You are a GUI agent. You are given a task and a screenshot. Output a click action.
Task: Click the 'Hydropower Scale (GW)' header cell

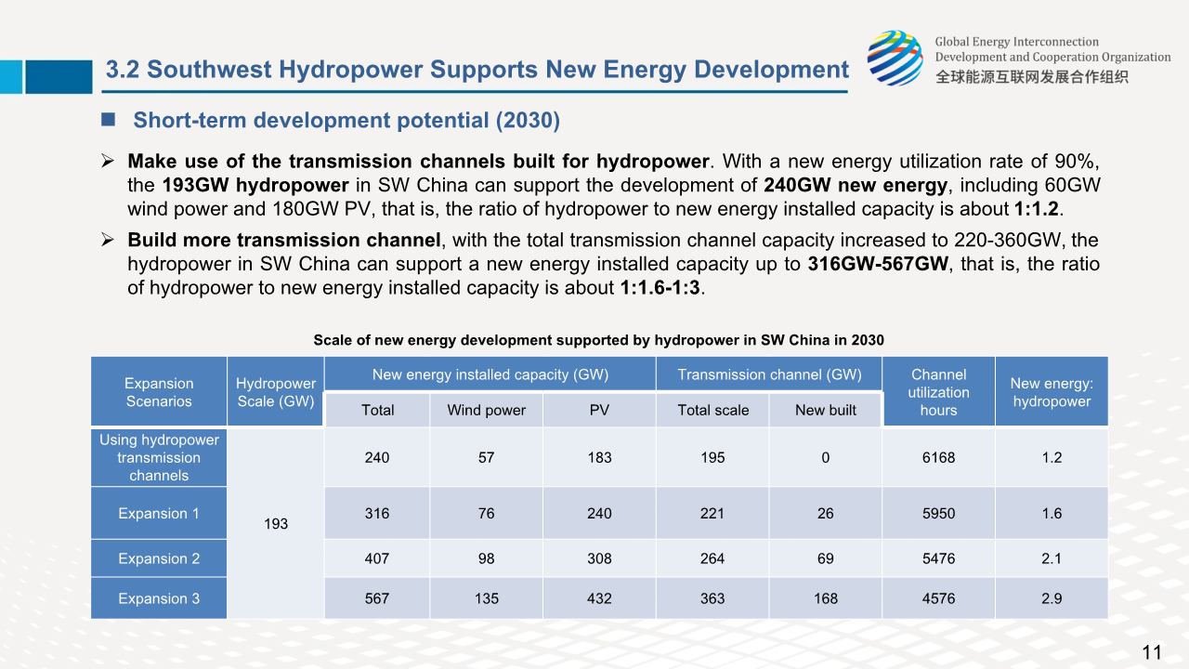point(276,392)
